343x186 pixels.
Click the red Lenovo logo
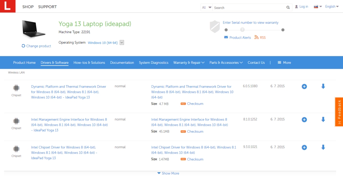pos(8,6)
